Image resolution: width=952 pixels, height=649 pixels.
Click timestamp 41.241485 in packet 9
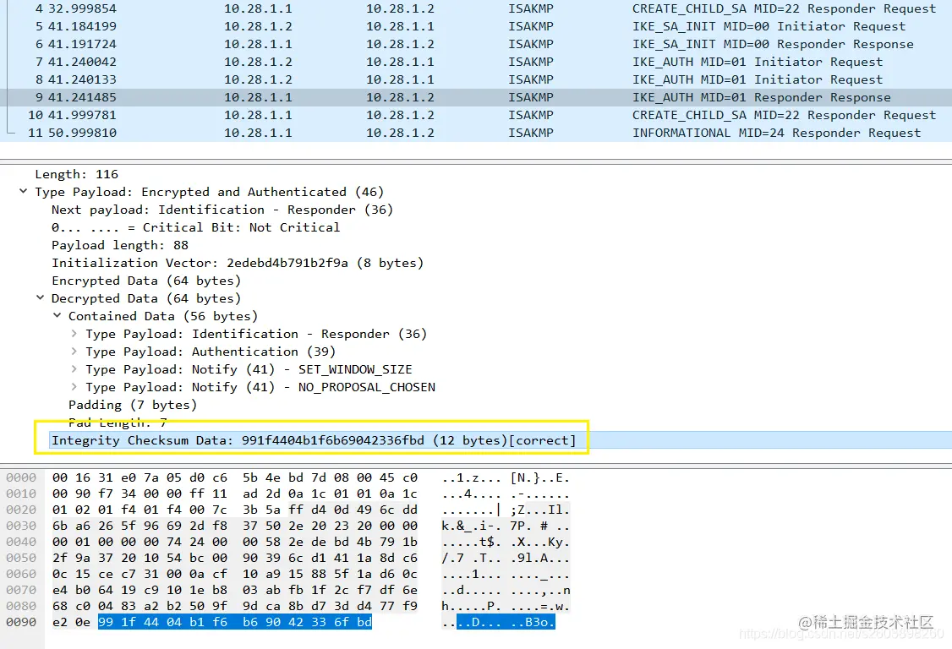tap(82, 97)
